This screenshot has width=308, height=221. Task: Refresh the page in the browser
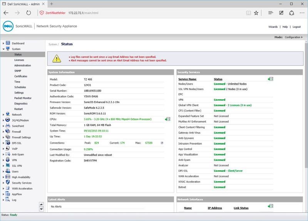tap(28, 13)
